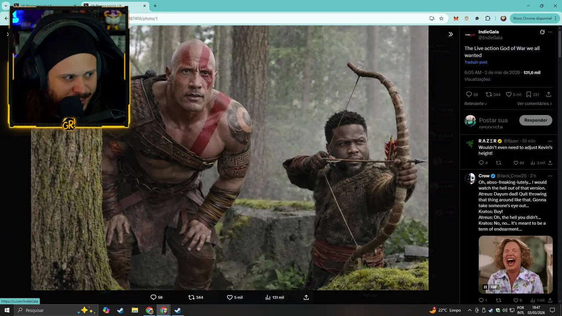Open the IndieGala avatar in post header

click(470, 35)
